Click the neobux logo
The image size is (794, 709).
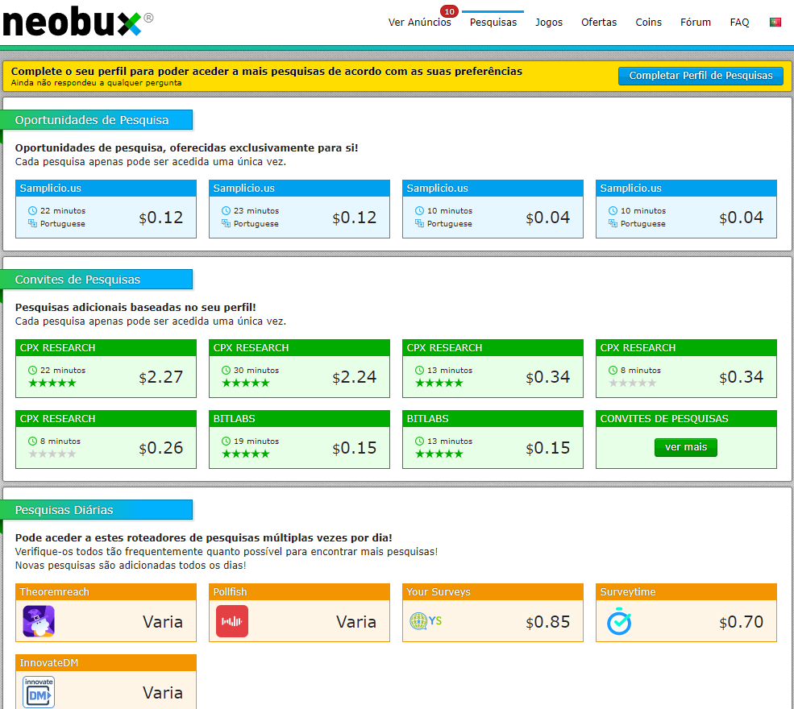point(77,23)
